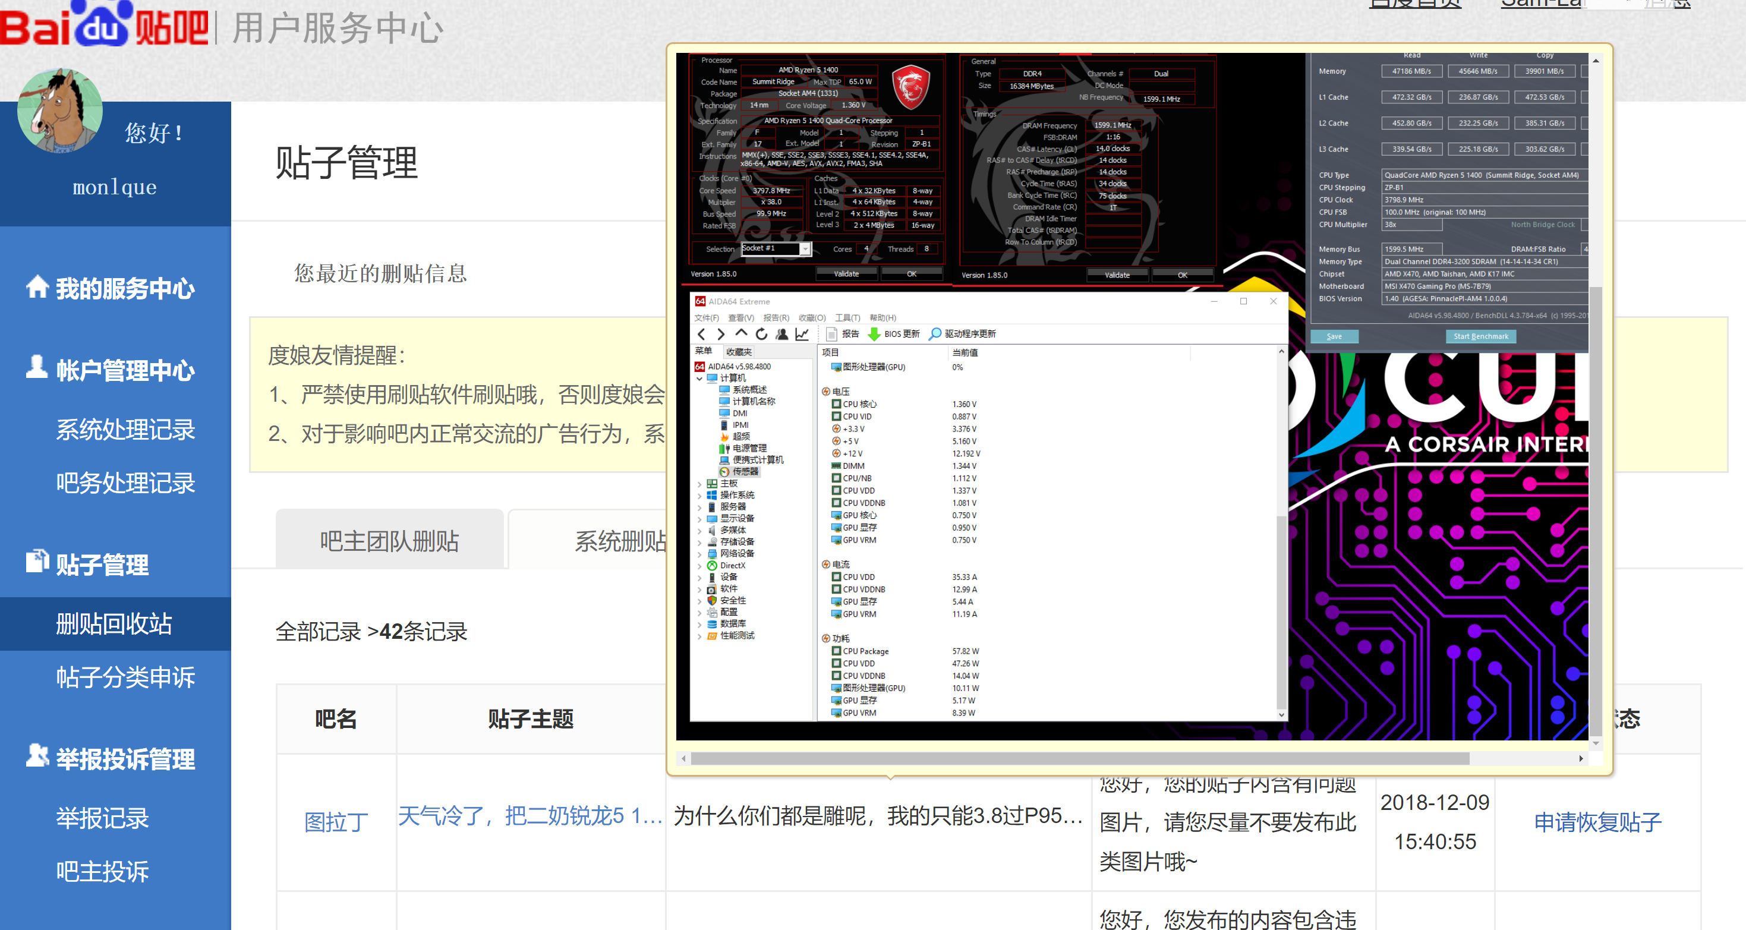The height and width of the screenshot is (930, 1746).
Task: Click the home icon beside 我的服务中心
Action: pos(37,287)
